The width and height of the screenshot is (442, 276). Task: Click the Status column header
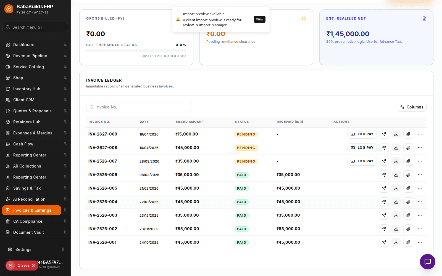[242, 122]
